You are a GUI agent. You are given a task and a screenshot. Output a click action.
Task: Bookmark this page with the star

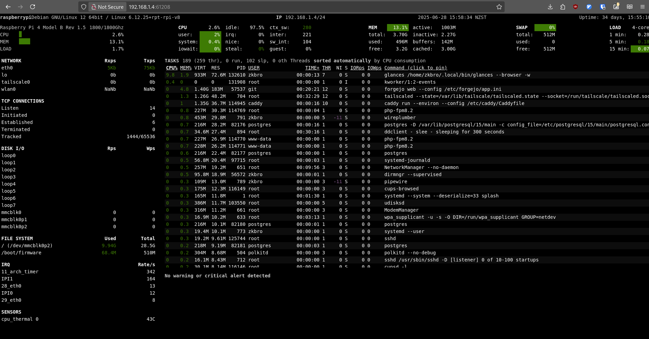click(x=499, y=7)
